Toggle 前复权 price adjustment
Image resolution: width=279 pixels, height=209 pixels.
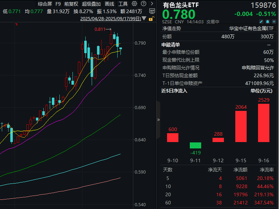pos(71,4)
